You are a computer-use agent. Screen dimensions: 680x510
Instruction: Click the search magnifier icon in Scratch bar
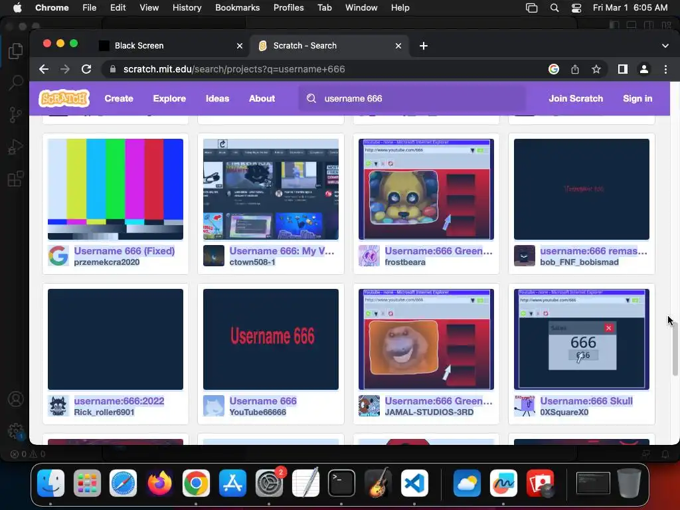point(311,98)
